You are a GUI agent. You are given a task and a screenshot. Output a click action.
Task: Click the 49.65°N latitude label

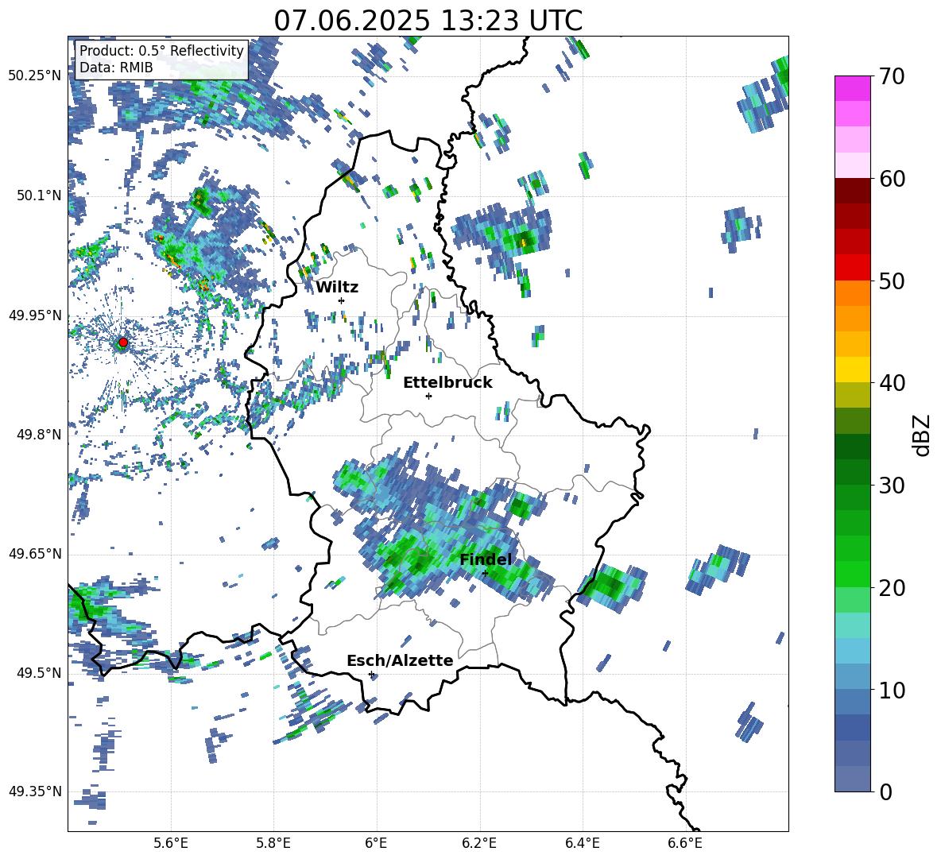pos(35,554)
